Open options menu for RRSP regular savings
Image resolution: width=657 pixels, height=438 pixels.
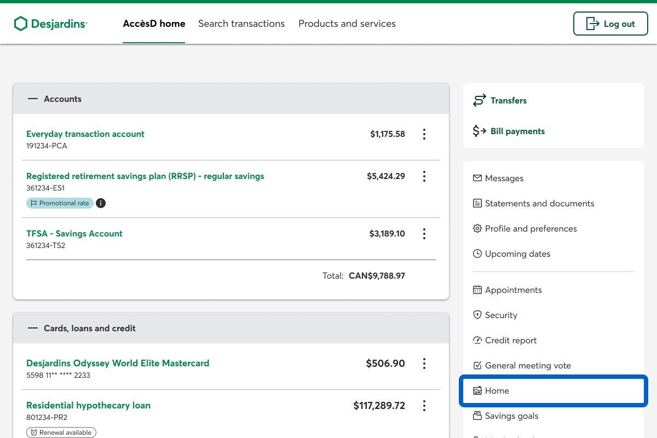pos(424,176)
